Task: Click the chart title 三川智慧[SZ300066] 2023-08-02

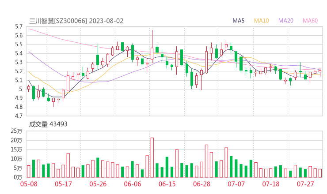Action: (76, 21)
